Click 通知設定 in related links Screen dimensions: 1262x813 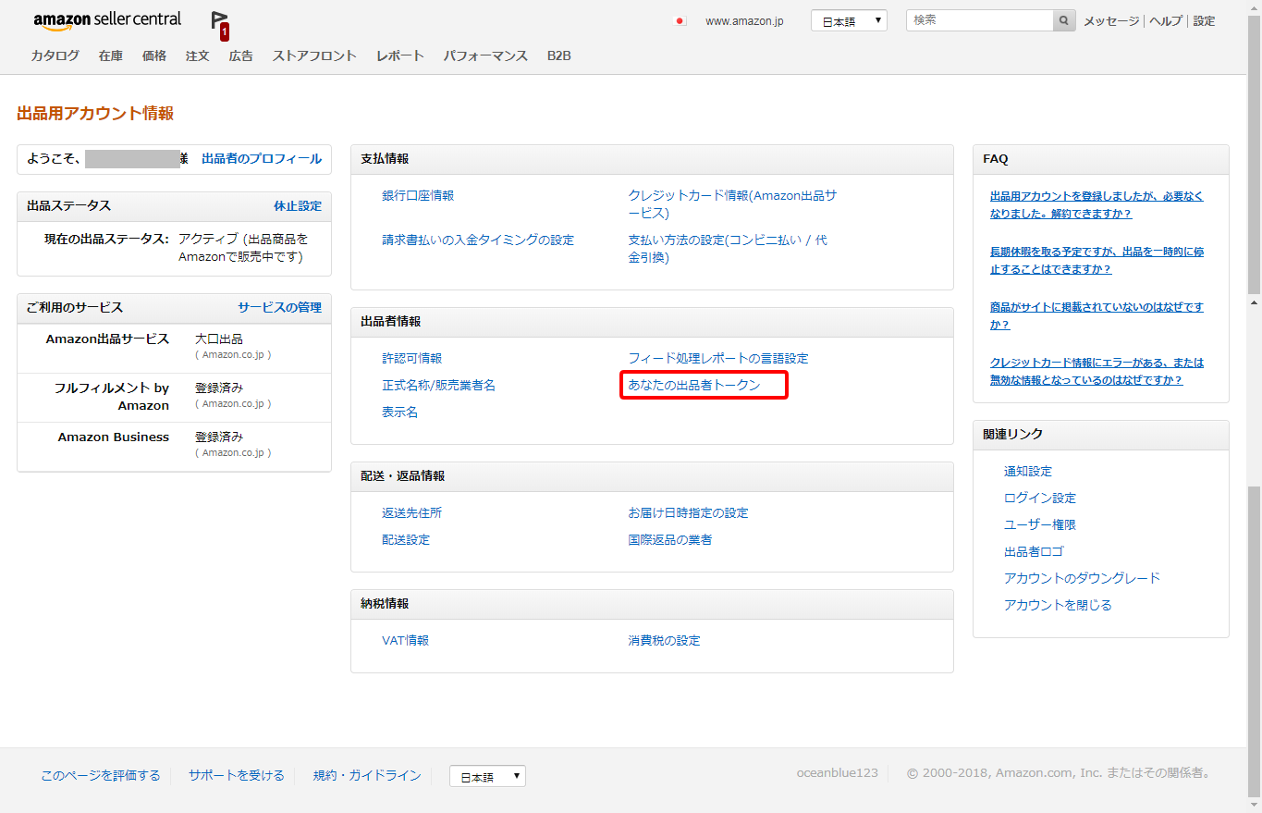click(1028, 471)
